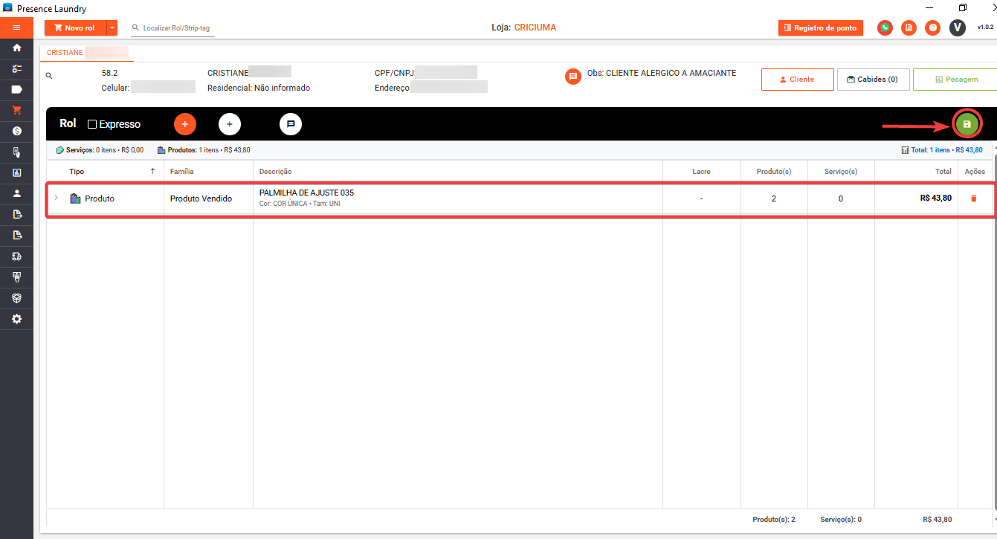997x539 pixels.
Task: Open settings gear in the sidebar
Action: 16,319
